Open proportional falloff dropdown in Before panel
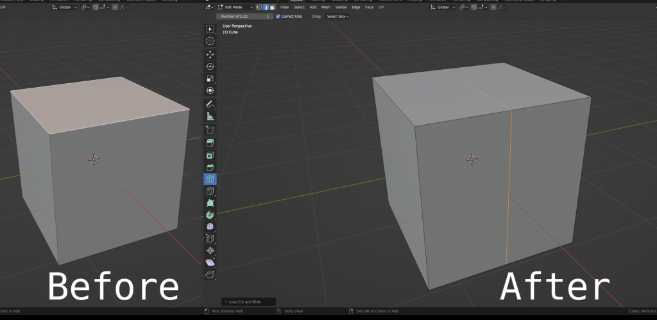657x320 pixels. coord(124,7)
